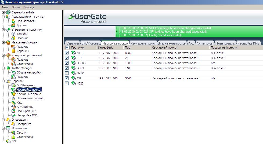263x144 pixels.
Task: Click the Группы groups icon in tree
Action: click(x=13, y=25)
